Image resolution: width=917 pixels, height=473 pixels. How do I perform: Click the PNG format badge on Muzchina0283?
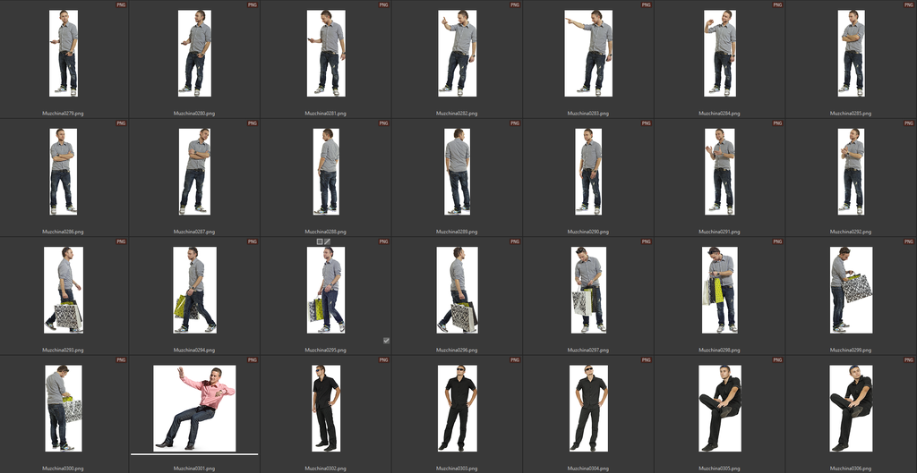point(646,5)
